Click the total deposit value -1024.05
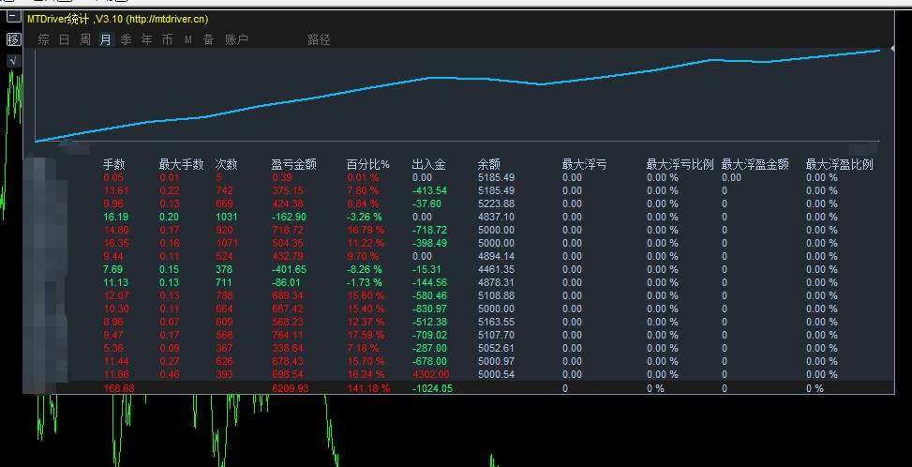 (432, 388)
